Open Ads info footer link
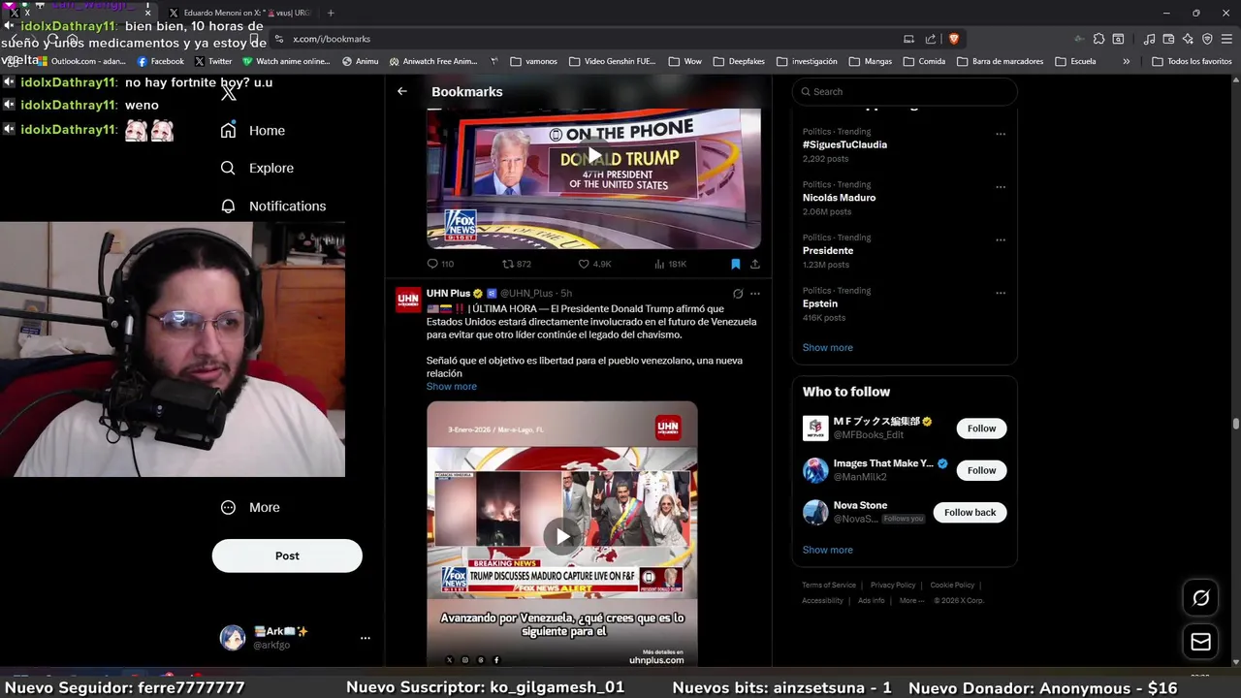The height and width of the screenshot is (698, 1241). (x=872, y=601)
